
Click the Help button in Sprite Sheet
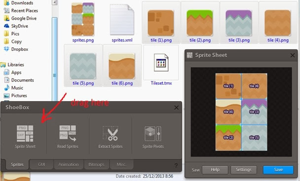click(215, 170)
